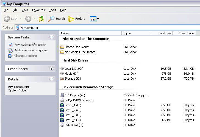
Task: Select the 3½ Floppy (A:) icon
Action: pyautogui.click(x=62, y=95)
